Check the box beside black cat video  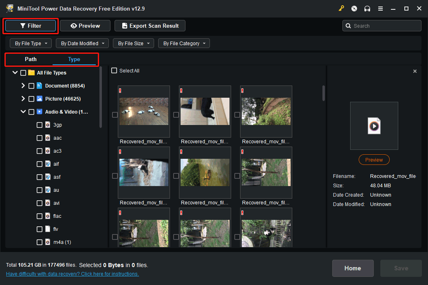click(x=176, y=115)
